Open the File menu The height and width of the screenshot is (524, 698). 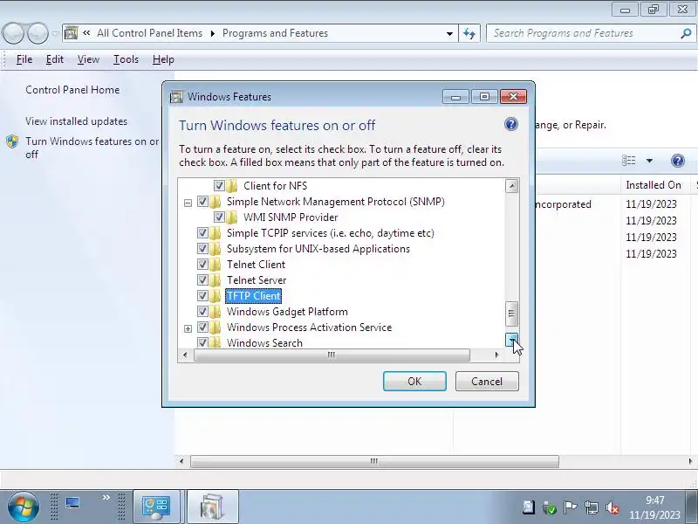point(24,59)
